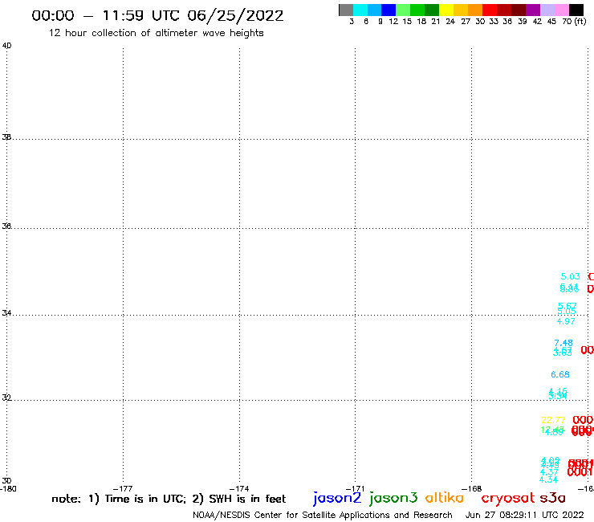Click the '12 hour collection of altimeter wave heights' subtitle
Screen dimensions: 594x522
[x=156, y=34]
